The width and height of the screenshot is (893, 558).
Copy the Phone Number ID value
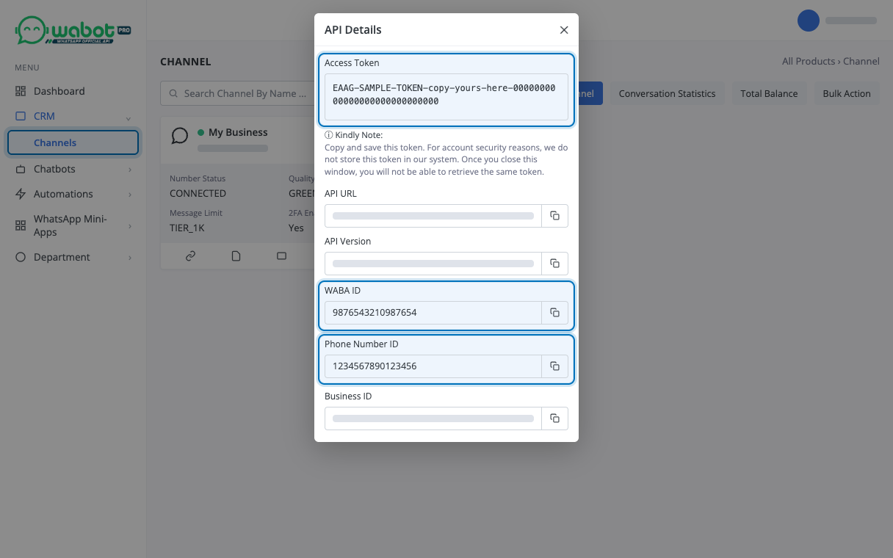click(554, 366)
